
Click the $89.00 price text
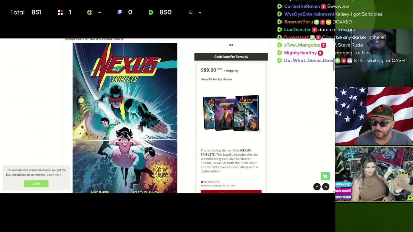tap(208, 70)
